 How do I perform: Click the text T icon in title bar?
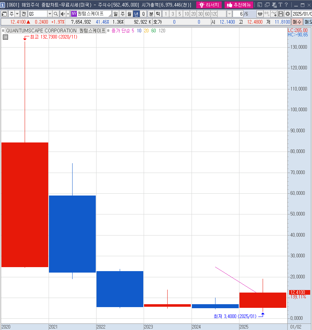coord(280,5)
